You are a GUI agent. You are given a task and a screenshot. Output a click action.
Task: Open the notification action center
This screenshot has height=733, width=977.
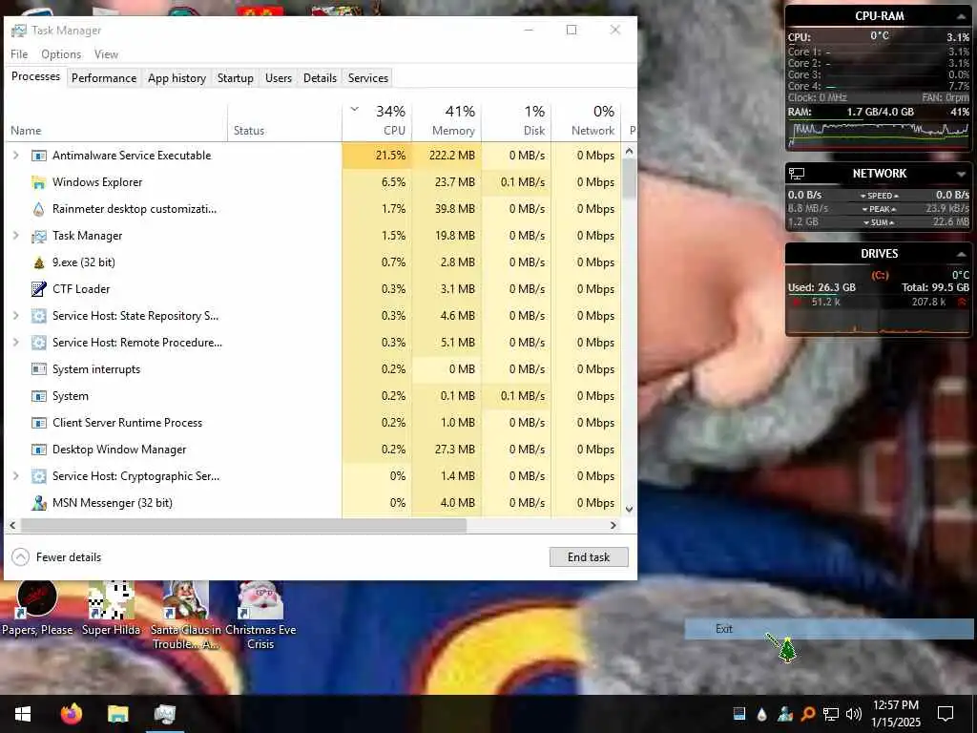[946, 714]
